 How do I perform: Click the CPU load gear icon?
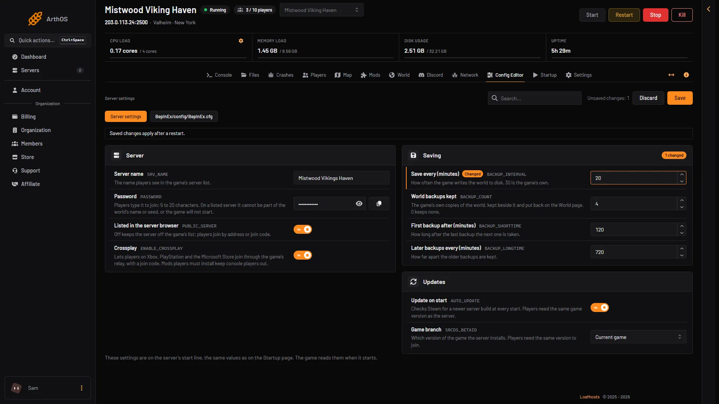pyautogui.click(x=241, y=41)
